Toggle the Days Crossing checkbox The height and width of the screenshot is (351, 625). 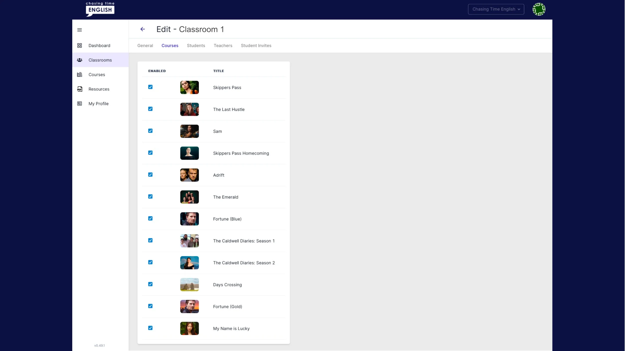150,284
